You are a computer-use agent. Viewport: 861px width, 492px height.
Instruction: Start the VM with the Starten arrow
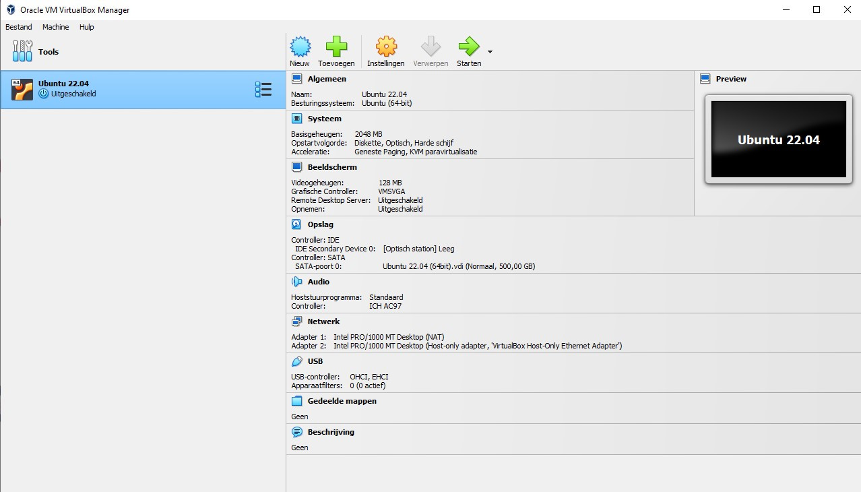coord(468,47)
